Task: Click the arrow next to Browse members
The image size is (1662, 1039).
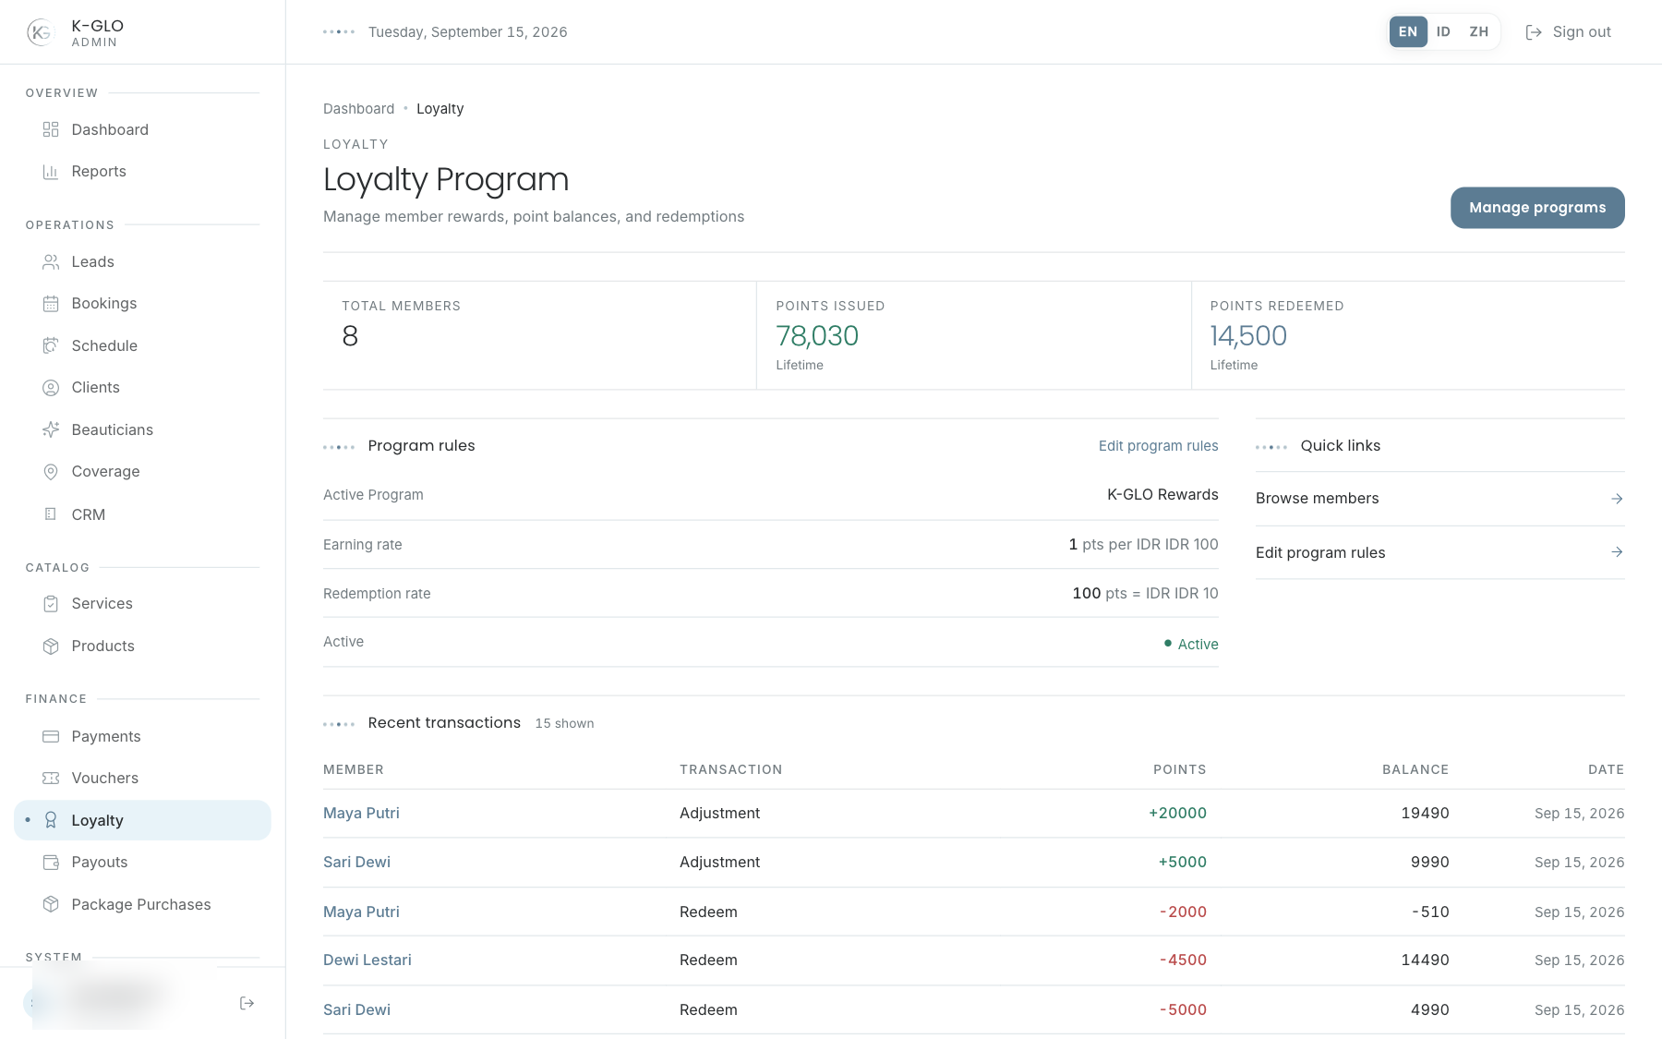Action: (1617, 499)
